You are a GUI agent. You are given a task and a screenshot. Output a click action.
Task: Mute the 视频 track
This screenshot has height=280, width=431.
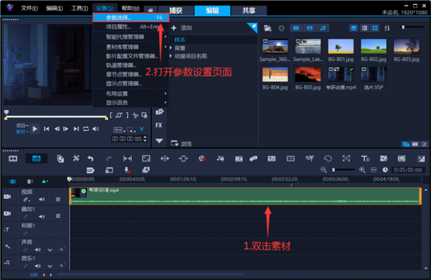point(41,200)
